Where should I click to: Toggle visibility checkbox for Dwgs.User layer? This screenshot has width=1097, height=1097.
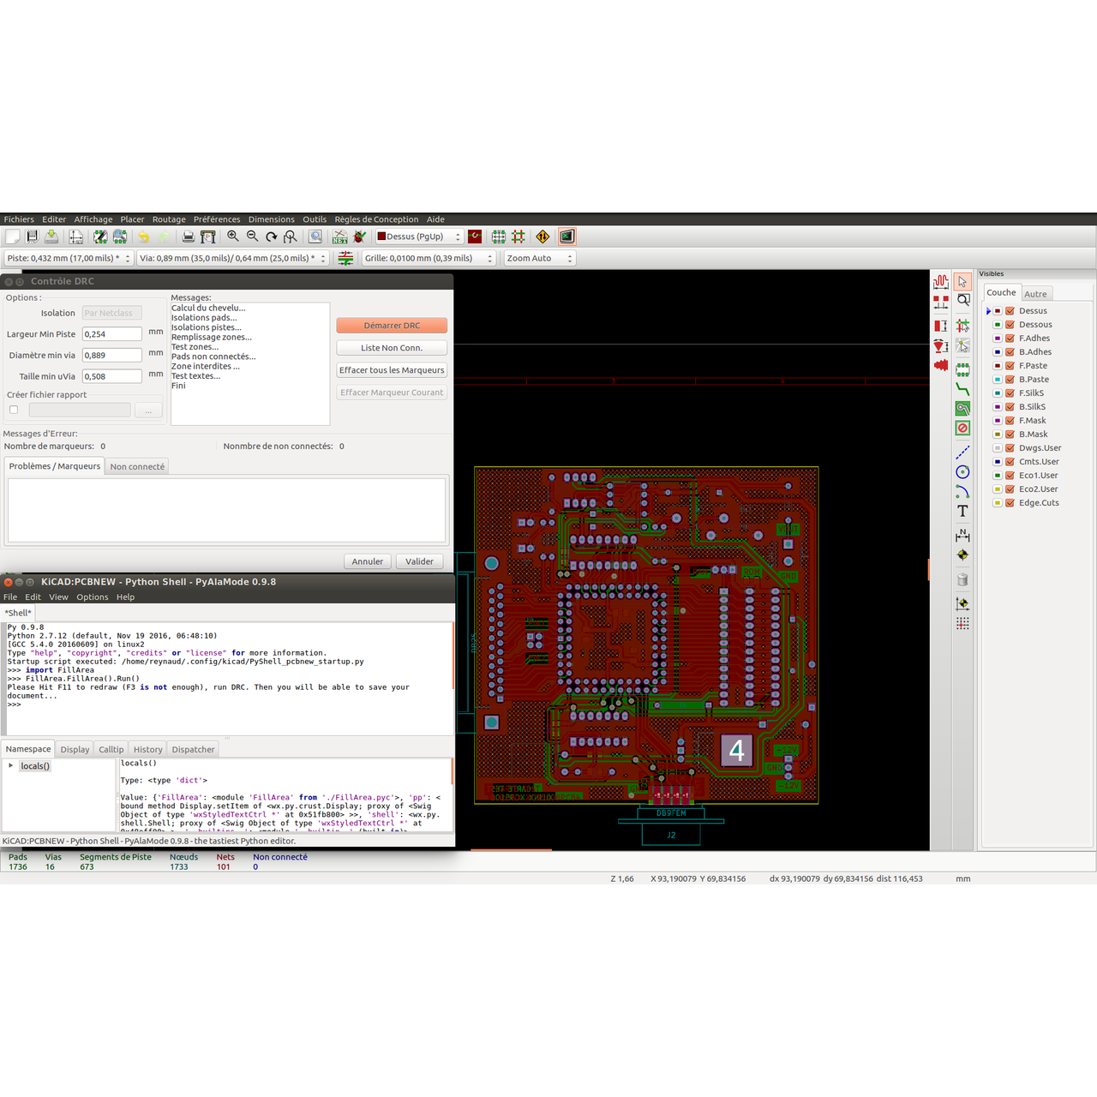pos(1010,448)
